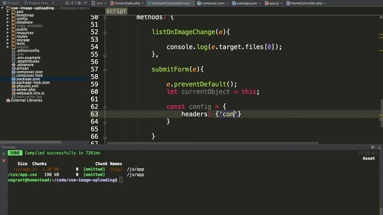Expand the bootstrap folder
Screen dimensions: 383x215
pos(8,15)
